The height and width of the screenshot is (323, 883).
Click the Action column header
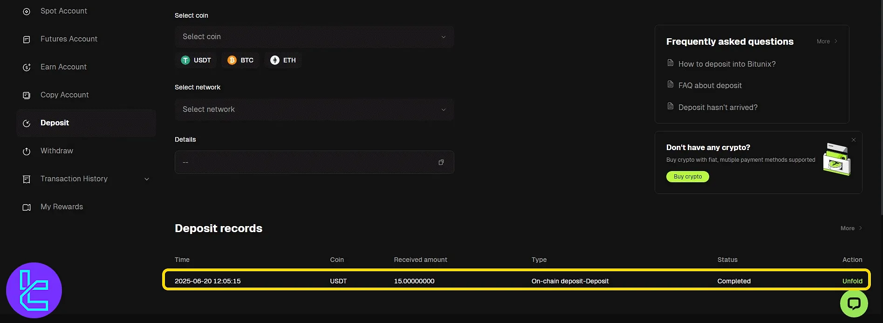[852, 260]
